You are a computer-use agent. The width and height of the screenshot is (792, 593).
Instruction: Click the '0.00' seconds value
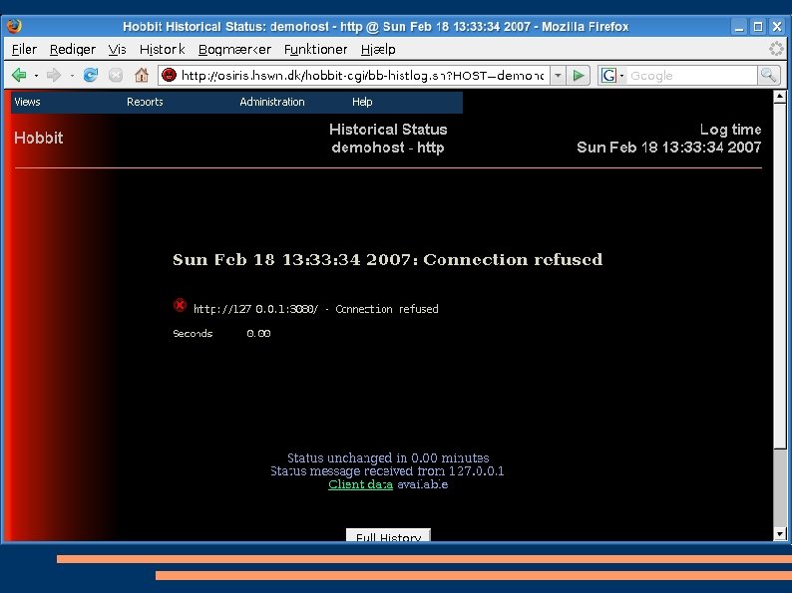(x=258, y=334)
